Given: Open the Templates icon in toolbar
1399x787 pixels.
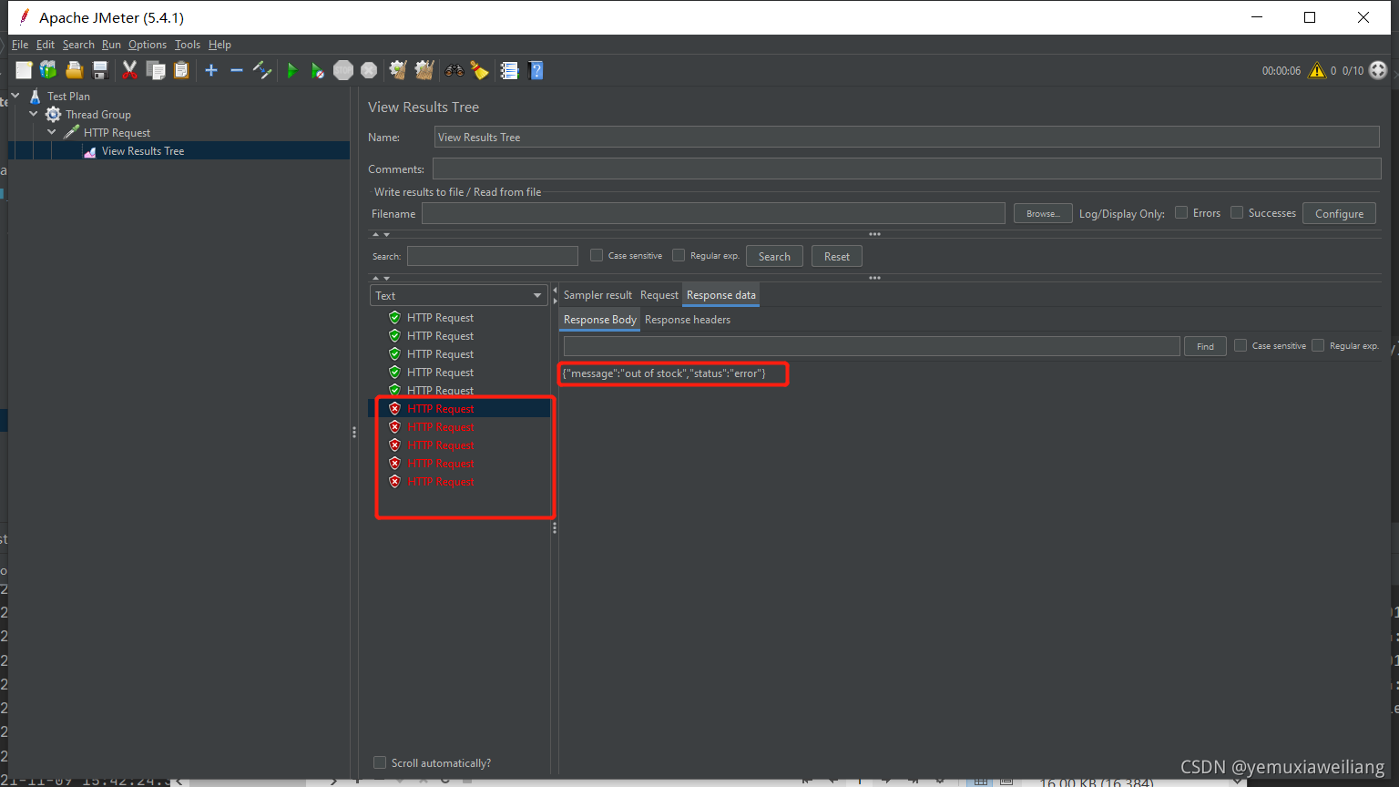Looking at the screenshot, I should (x=48, y=70).
